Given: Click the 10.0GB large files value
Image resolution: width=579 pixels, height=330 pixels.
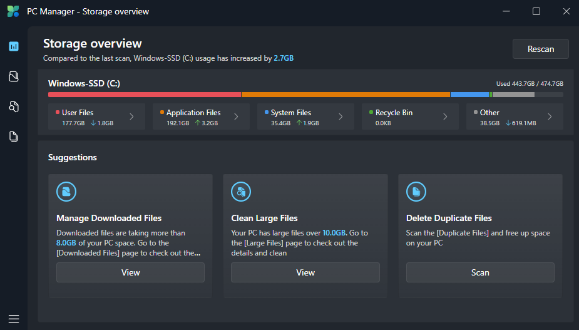Looking at the screenshot, I should pos(334,233).
